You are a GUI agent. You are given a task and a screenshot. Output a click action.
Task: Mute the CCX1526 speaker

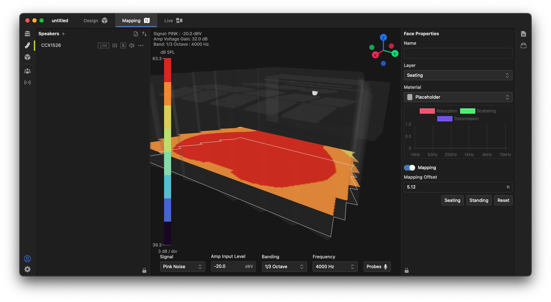(x=132, y=45)
